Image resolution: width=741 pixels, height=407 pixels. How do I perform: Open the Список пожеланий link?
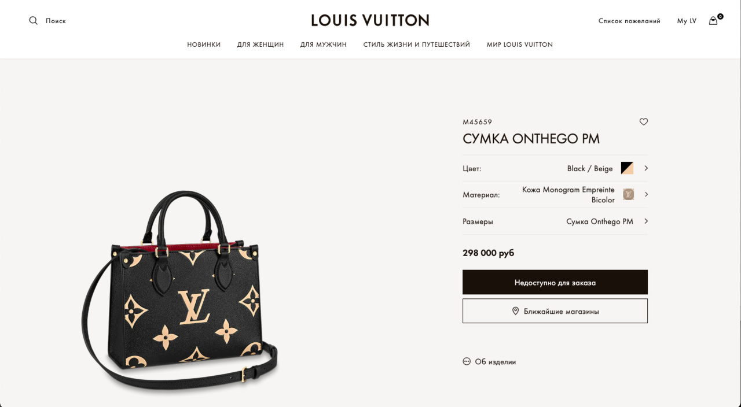pyautogui.click(x=629, y=21)
